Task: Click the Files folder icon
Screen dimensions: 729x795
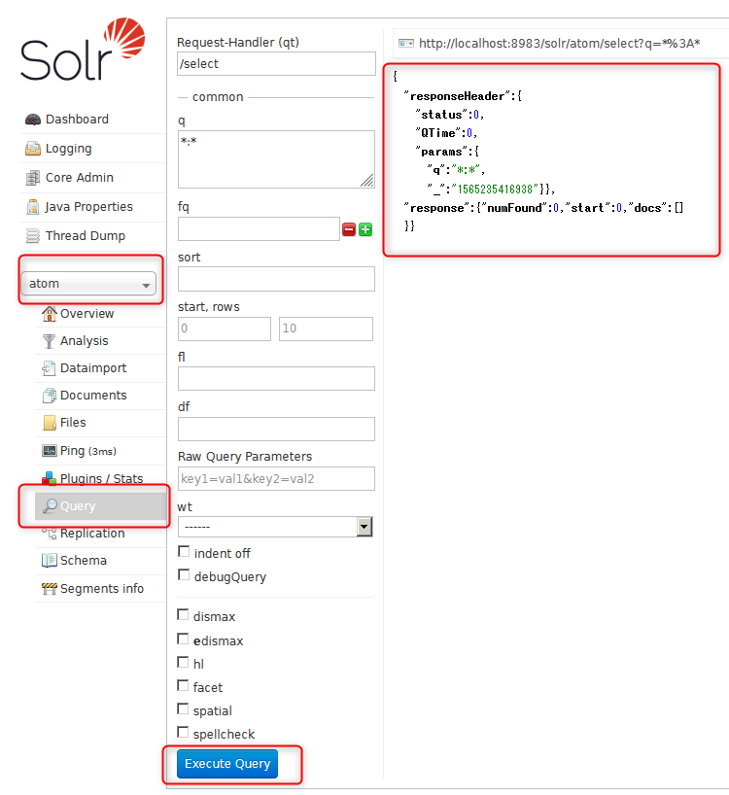Action: pos(50,423)
